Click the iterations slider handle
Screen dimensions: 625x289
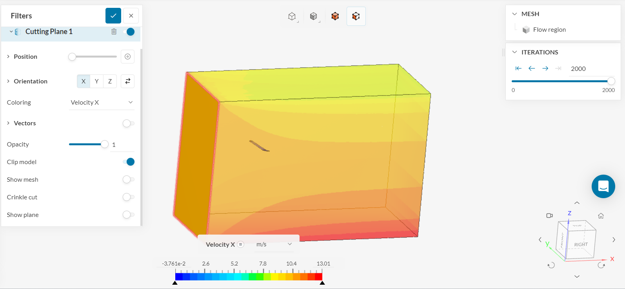pos(611,81)
